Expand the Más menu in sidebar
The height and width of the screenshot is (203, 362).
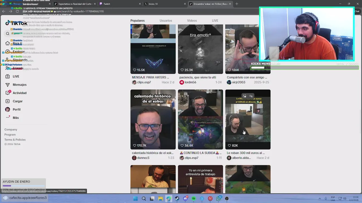12,118
